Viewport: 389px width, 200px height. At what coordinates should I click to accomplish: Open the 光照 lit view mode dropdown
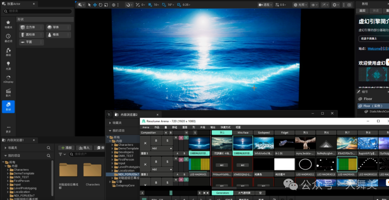pyautogui.click(x=300, y=5)
